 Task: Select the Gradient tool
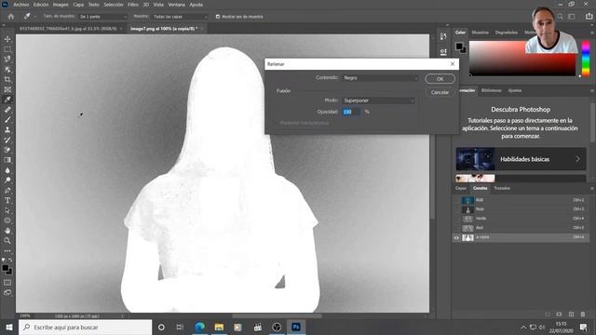tap(7, 160)
